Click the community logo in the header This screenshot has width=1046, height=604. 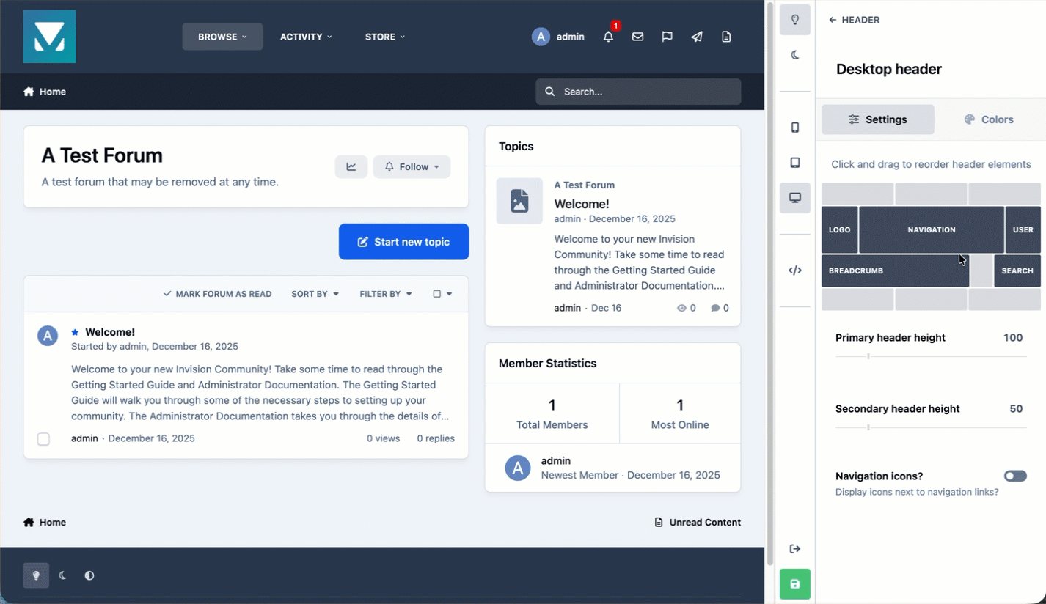pyautogui.click(x=49, y=37)
